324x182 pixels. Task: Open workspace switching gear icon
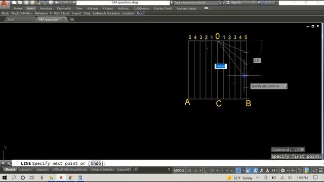tap(282, 170)
